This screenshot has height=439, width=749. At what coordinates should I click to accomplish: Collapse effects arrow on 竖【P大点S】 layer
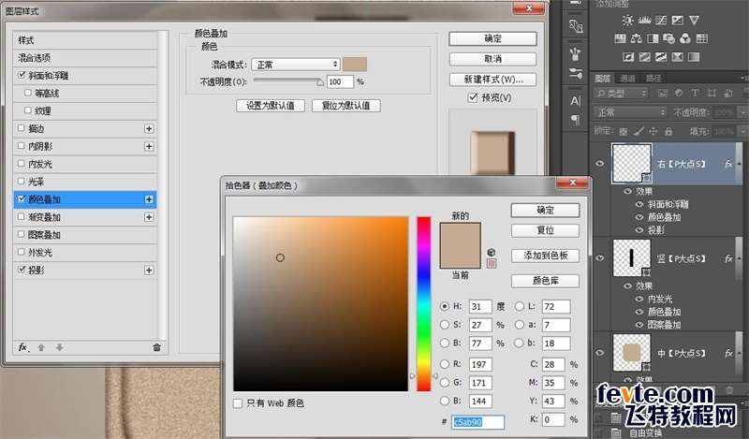(x=739, y=258)
